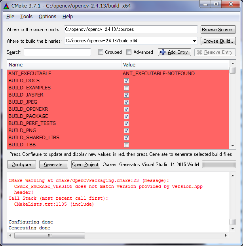Click output log scroll left arrow

click(x=10, y=235)
